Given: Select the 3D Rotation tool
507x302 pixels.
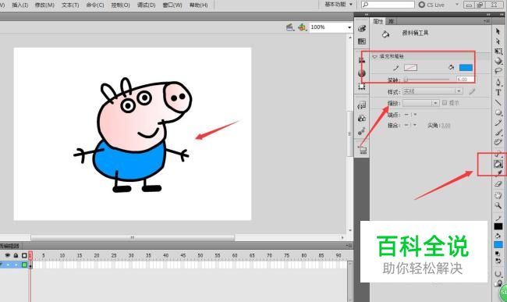Looking at the screenshot, I should pos(498,61).
